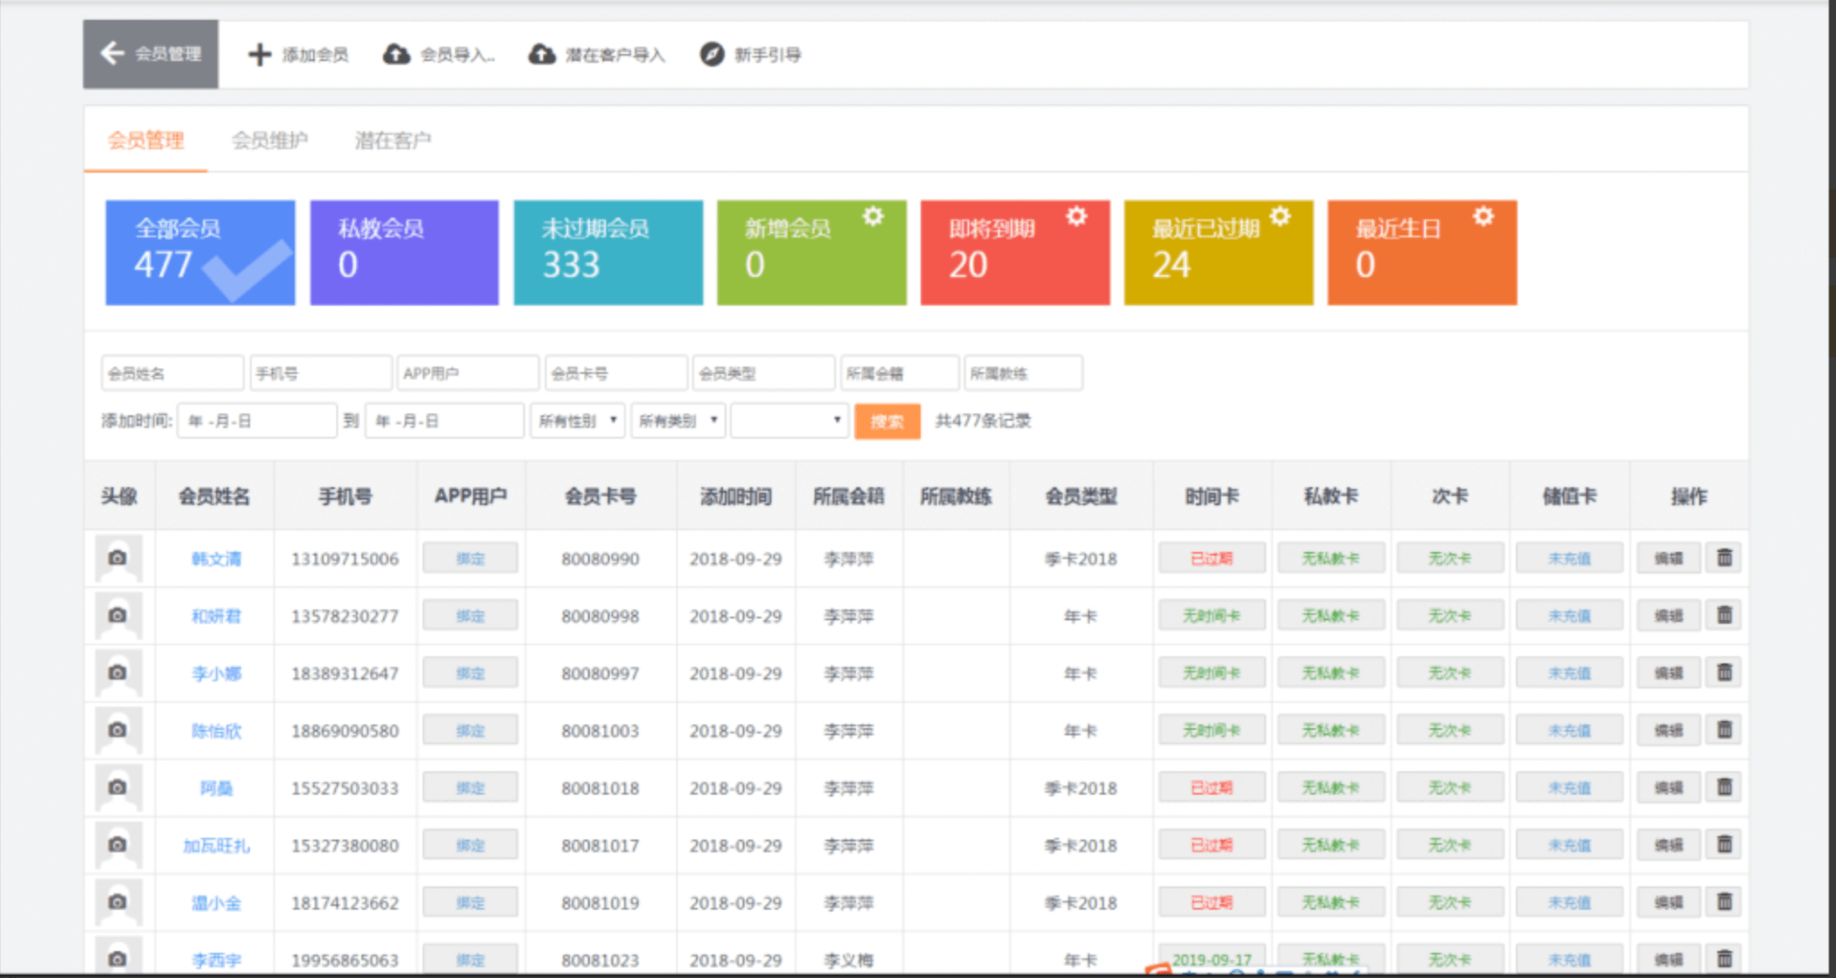
Task: Click 无私教卡 button for 温小金
Action: click(1331, 902)
